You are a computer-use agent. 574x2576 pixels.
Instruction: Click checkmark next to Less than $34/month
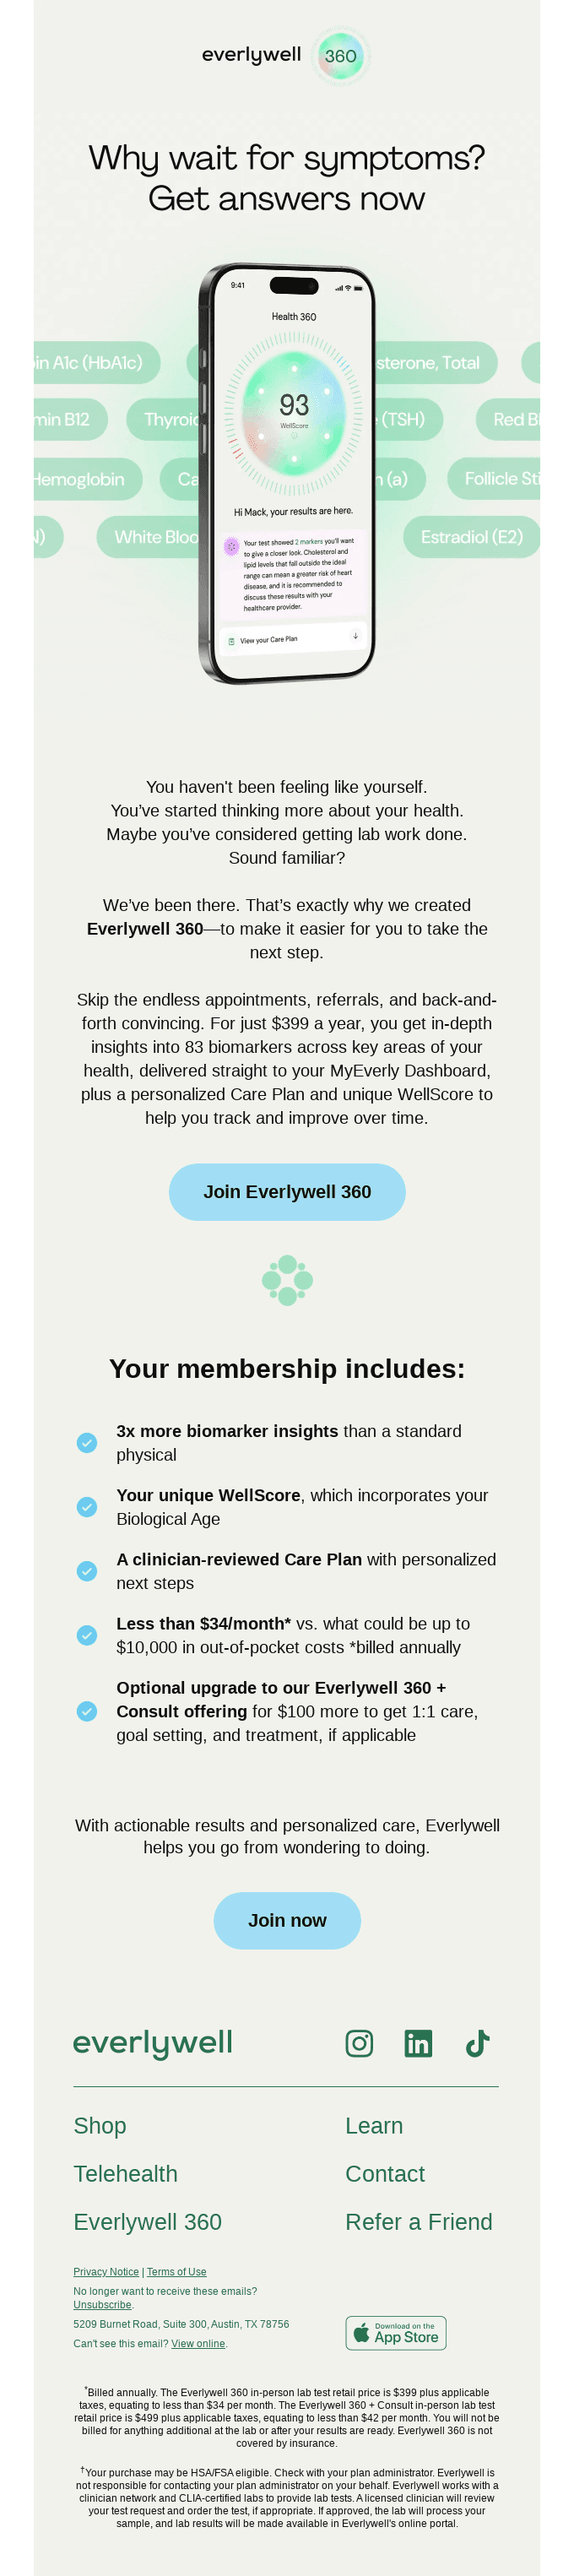(87, 1635)
